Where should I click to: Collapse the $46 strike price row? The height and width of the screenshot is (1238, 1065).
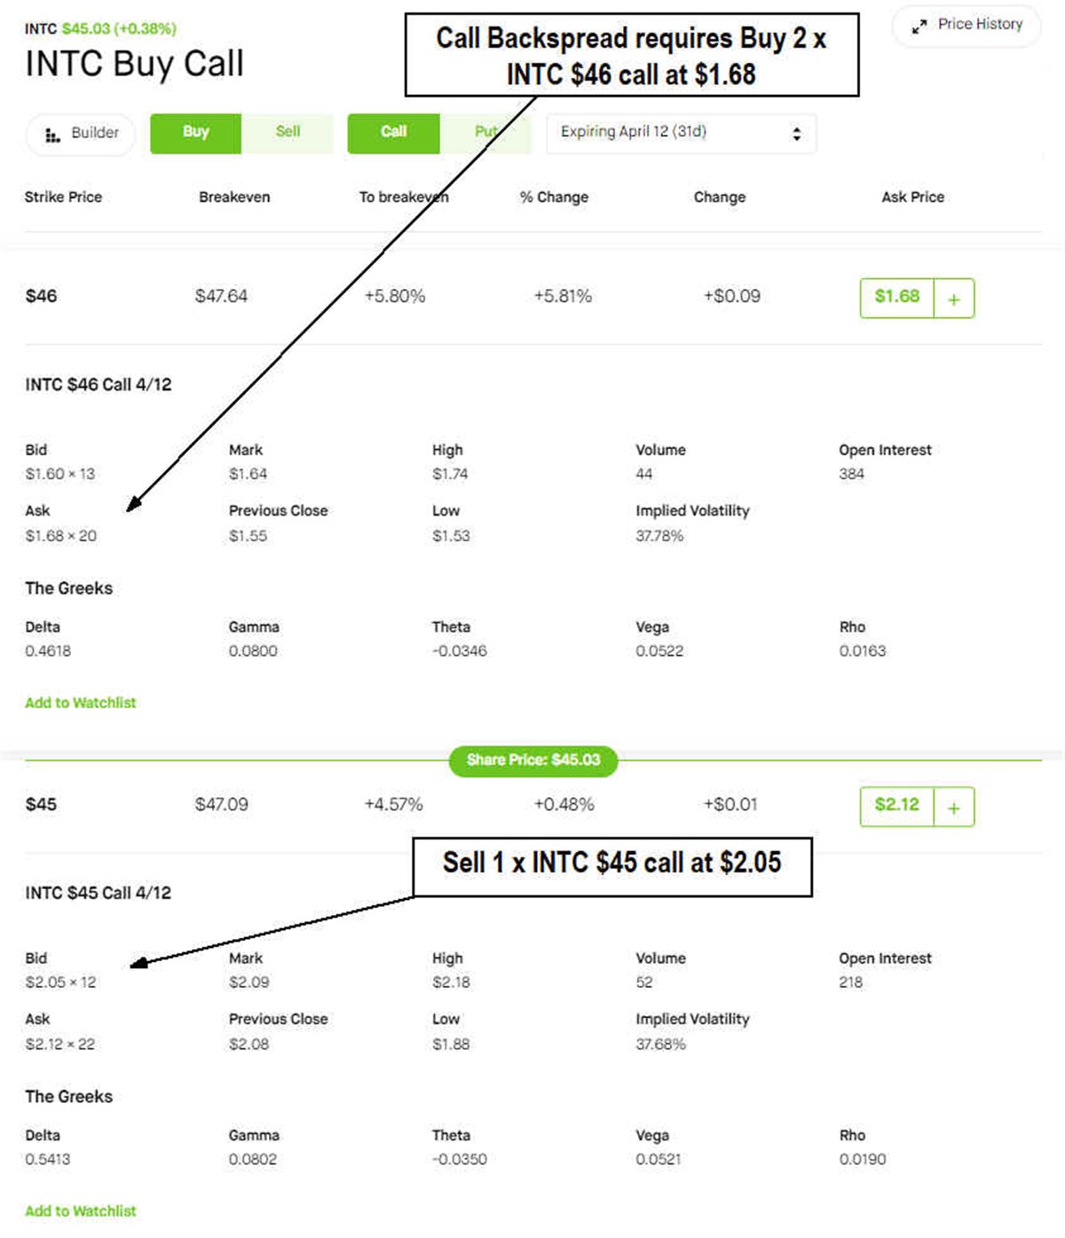point(41,296)
